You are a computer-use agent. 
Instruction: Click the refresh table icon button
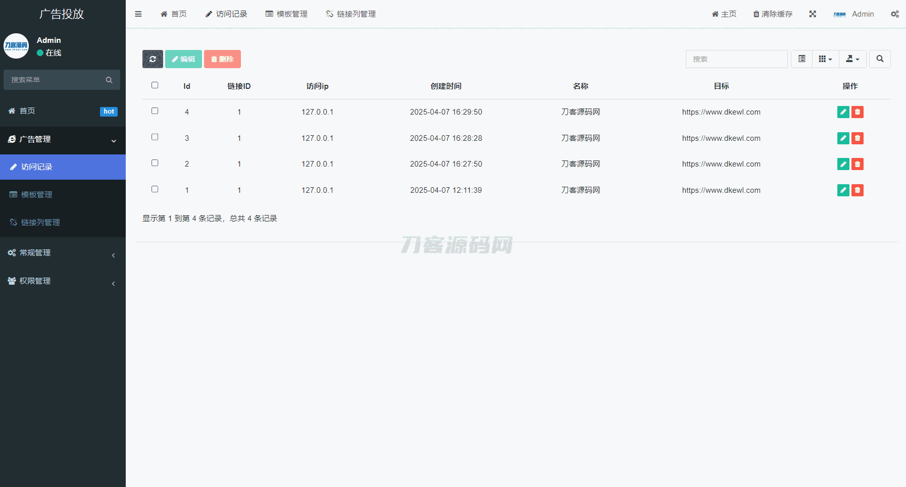153,59
